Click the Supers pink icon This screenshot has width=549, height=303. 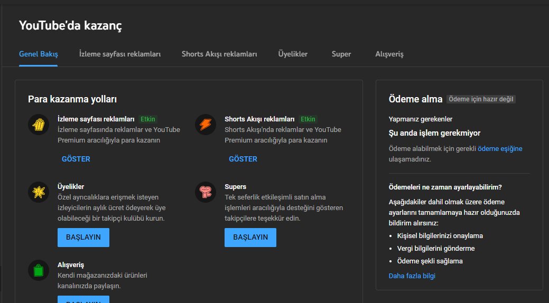(x=206, y=192)
